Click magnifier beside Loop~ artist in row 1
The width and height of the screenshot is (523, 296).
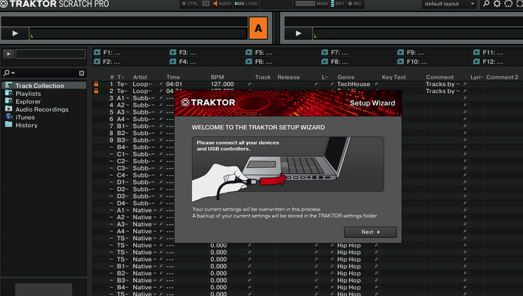pos(161,84)
